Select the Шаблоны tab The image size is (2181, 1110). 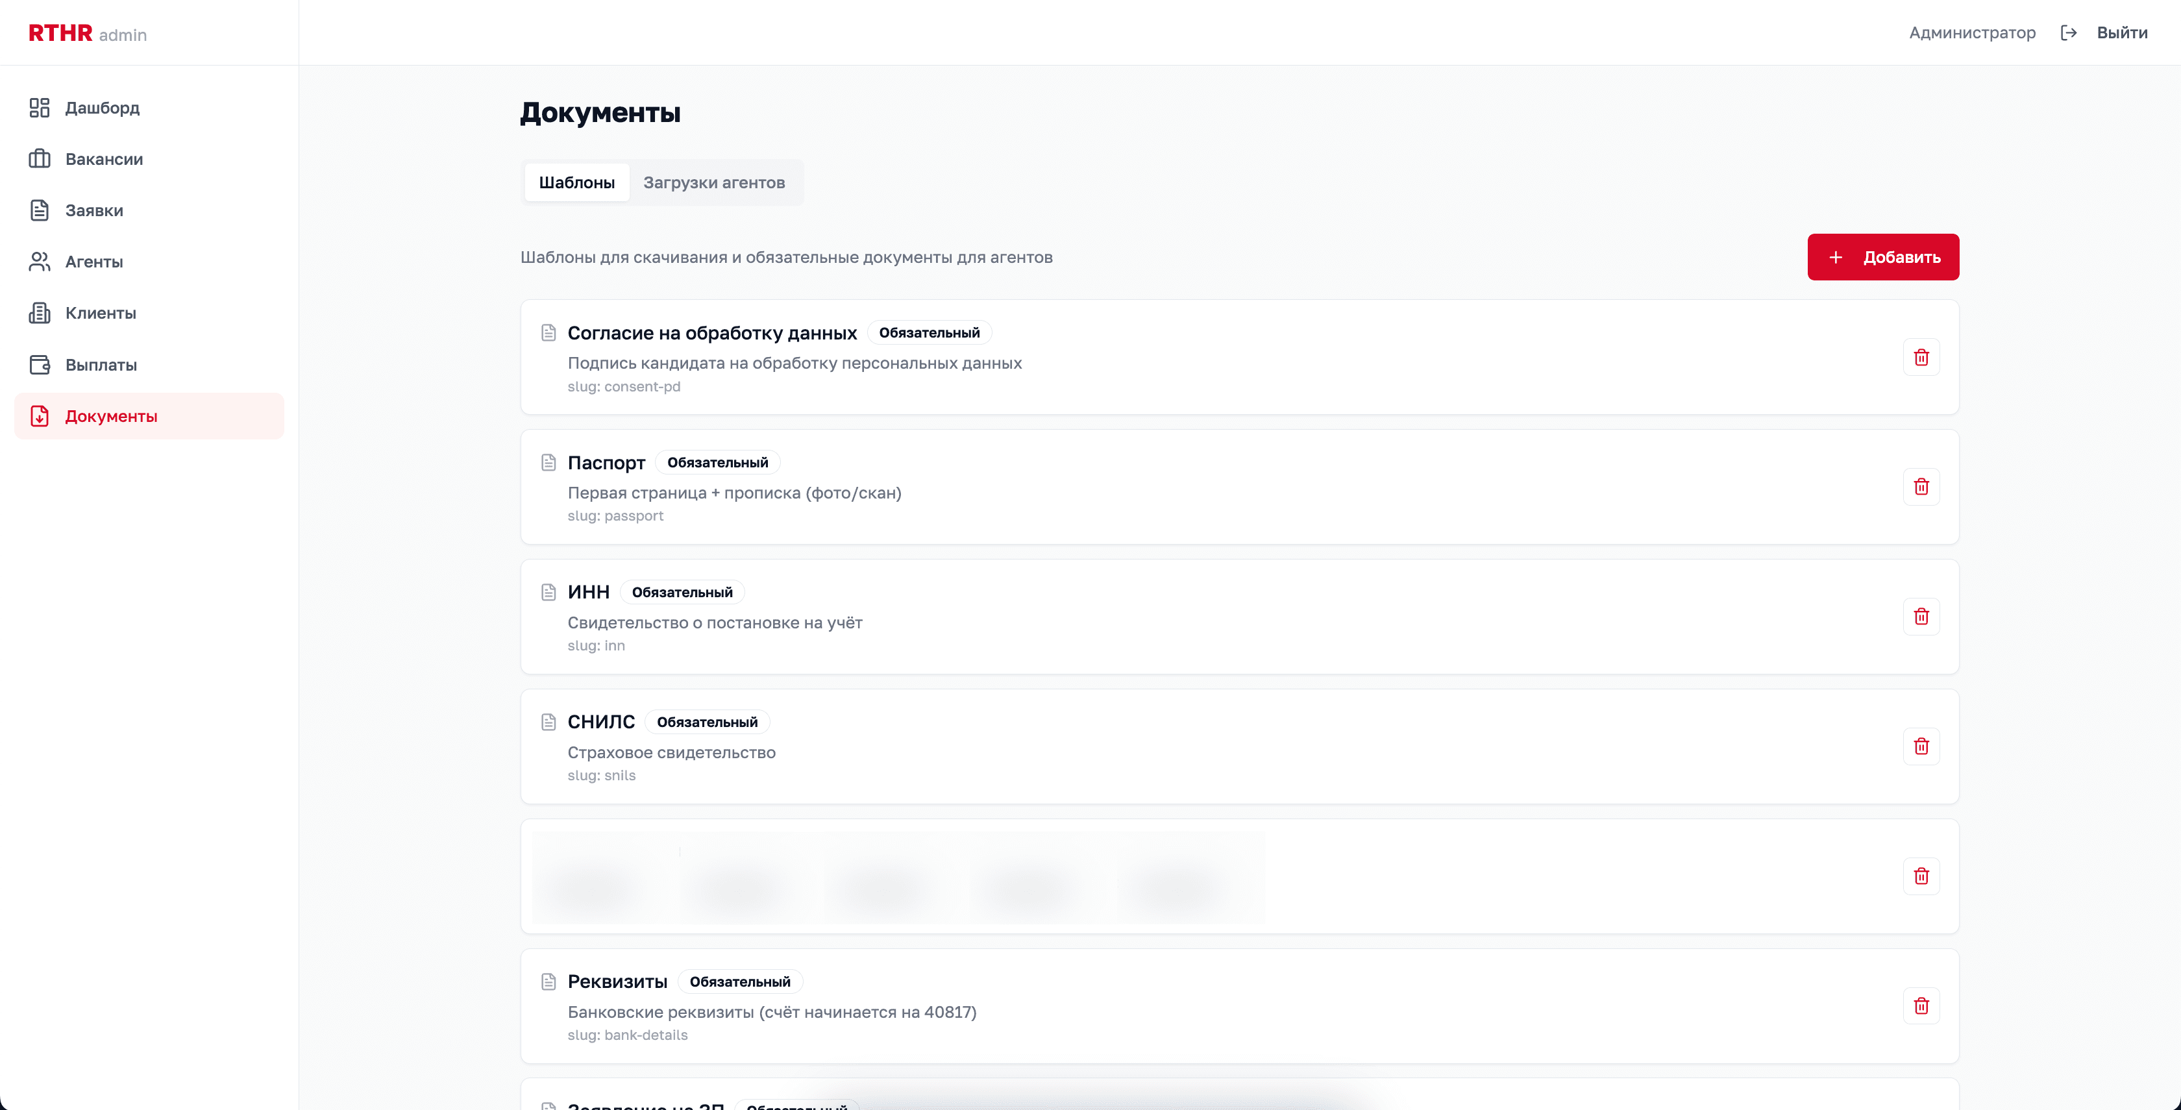[x=576, y=182]
